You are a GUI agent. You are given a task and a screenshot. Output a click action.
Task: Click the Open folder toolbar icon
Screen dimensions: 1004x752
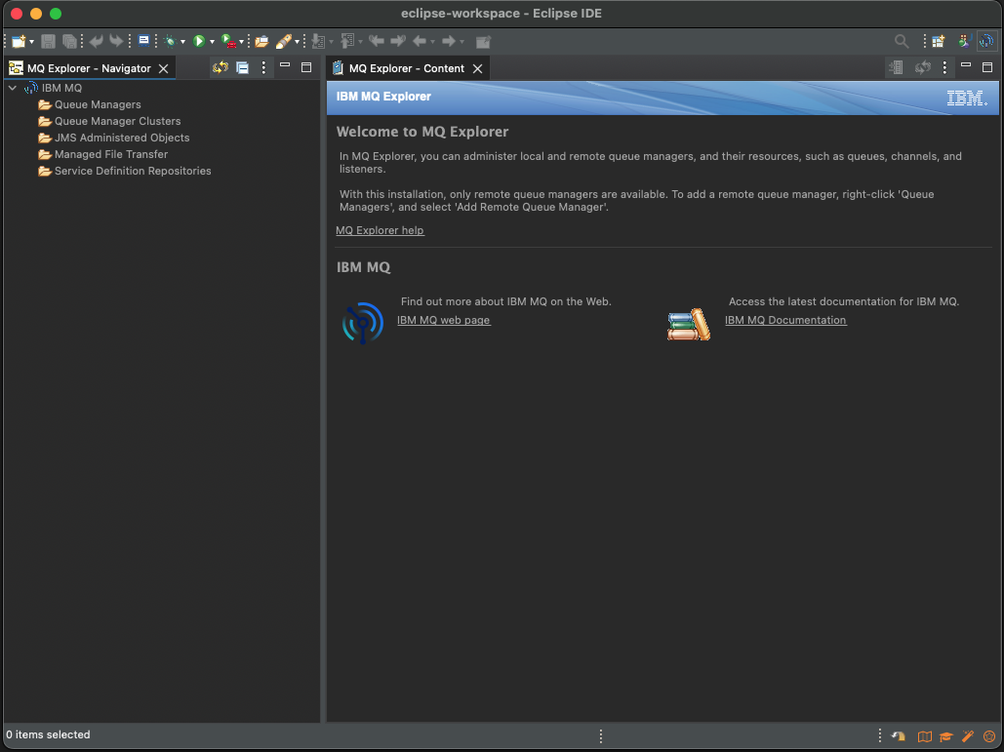(x=261, y=42)
